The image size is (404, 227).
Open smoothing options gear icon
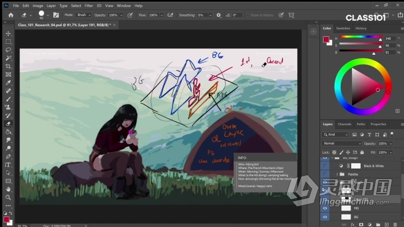[218, 15]
